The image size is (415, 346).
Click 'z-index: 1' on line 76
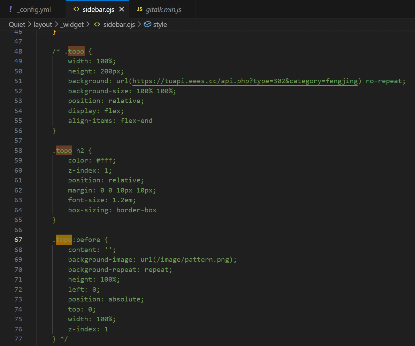pos(88,329)
